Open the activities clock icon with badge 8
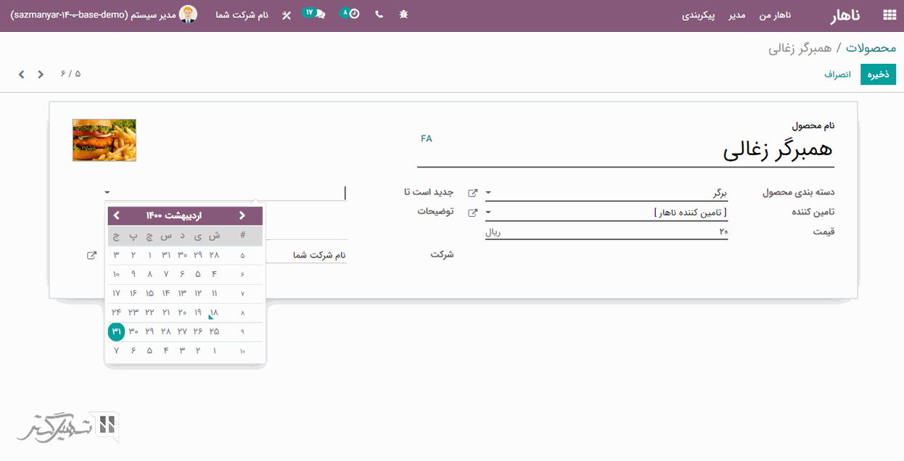The width and height of the screenshot is (904, 461). (x=350, y=14)
